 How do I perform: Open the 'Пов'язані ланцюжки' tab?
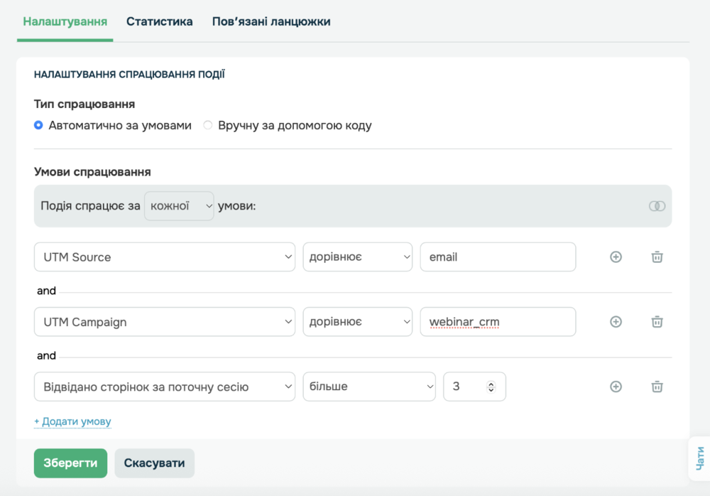(x=271, y=21)
